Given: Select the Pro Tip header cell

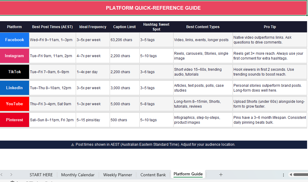Looking at the screenshot, I should point(270,27).
